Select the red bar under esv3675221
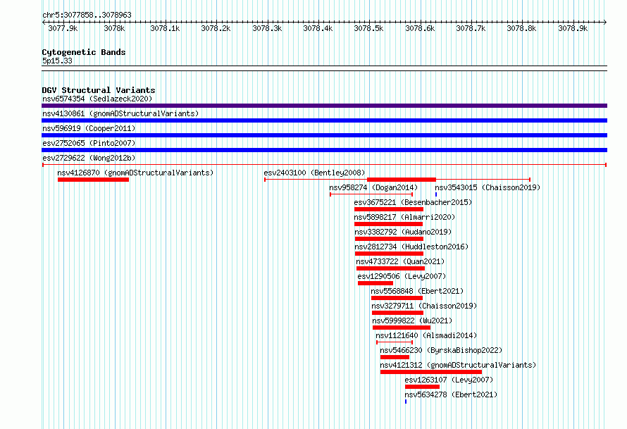 (x=389, y=209)
